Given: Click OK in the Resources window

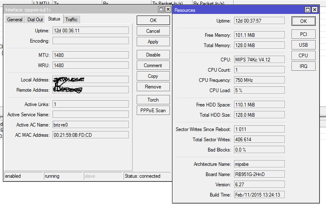Looking at the screenshot, I should 303,21.
